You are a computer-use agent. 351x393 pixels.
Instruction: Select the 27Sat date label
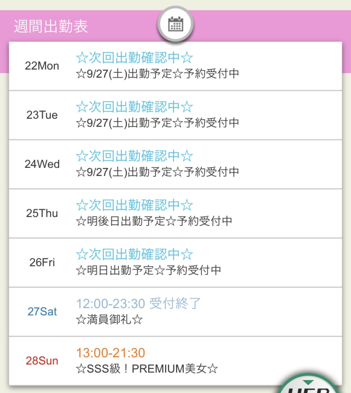42,312
